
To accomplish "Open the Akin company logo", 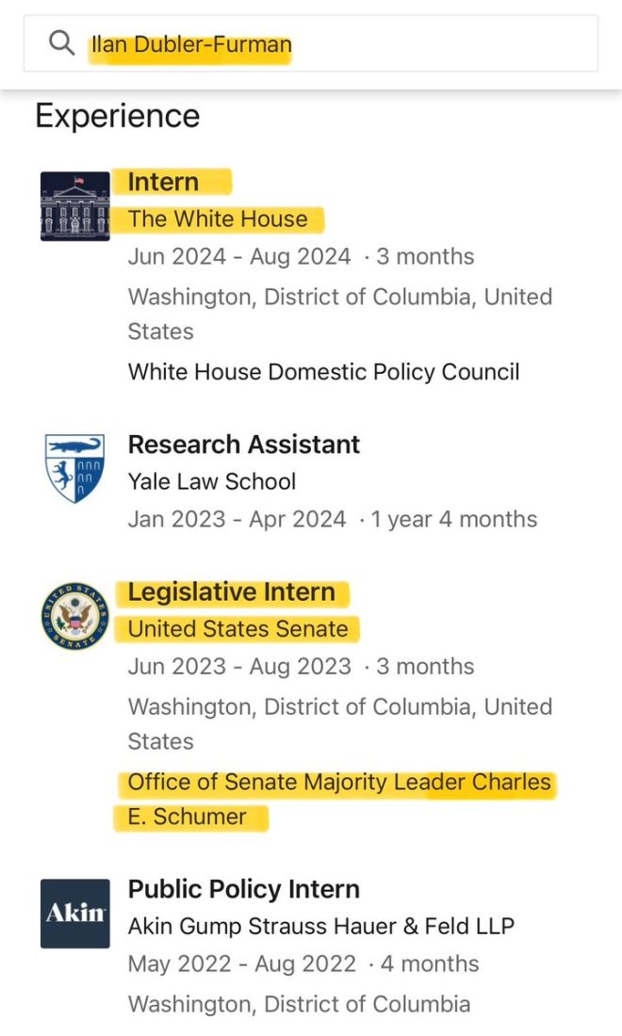I will 74,914.
